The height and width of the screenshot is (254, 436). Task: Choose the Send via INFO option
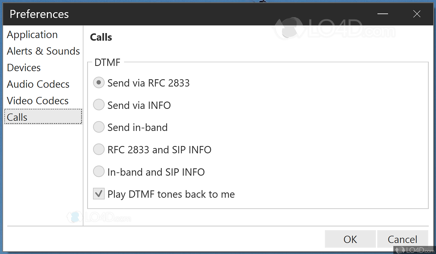(99, 105)
